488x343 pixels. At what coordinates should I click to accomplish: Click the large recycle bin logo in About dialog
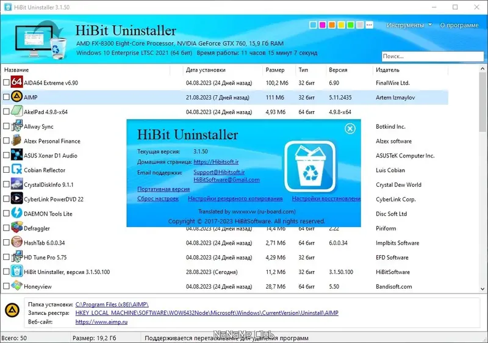pyautogui.click(x=310, y=167)
